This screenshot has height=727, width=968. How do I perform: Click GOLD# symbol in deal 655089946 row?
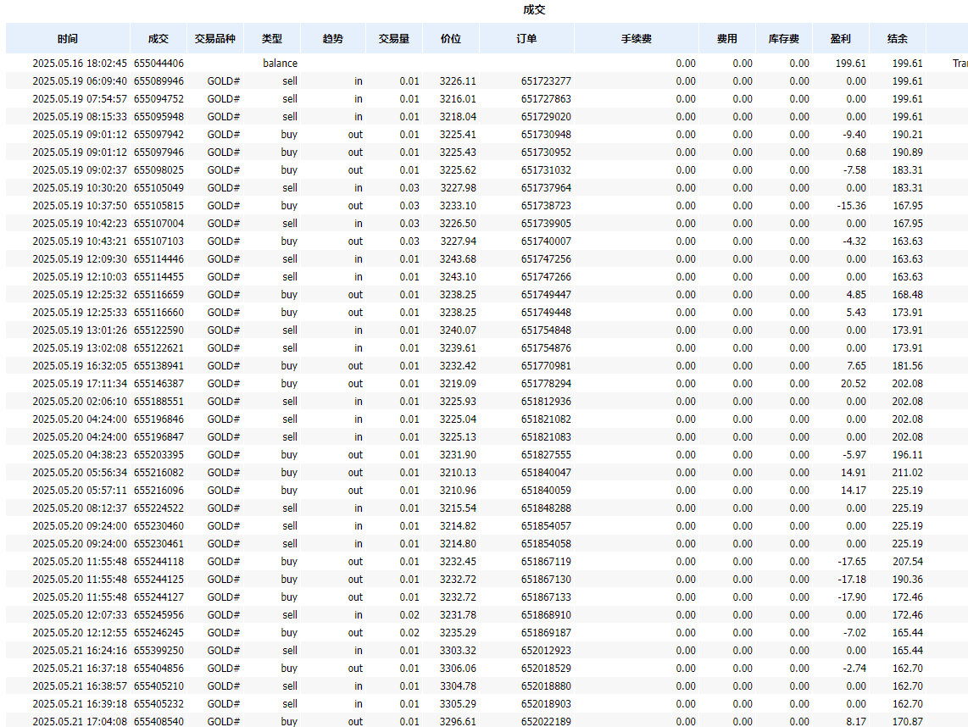223,80
